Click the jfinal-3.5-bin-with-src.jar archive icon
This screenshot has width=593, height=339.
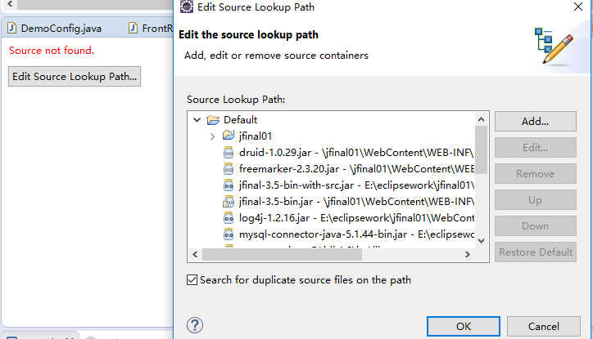click(229, 185)
